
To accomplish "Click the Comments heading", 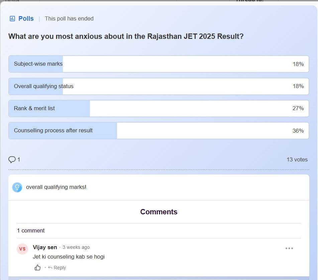I will 159,212.
